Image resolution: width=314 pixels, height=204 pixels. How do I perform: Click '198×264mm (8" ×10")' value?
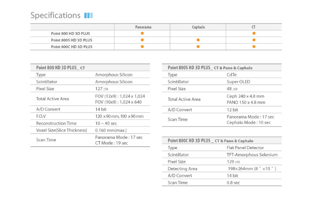(252, 169)
